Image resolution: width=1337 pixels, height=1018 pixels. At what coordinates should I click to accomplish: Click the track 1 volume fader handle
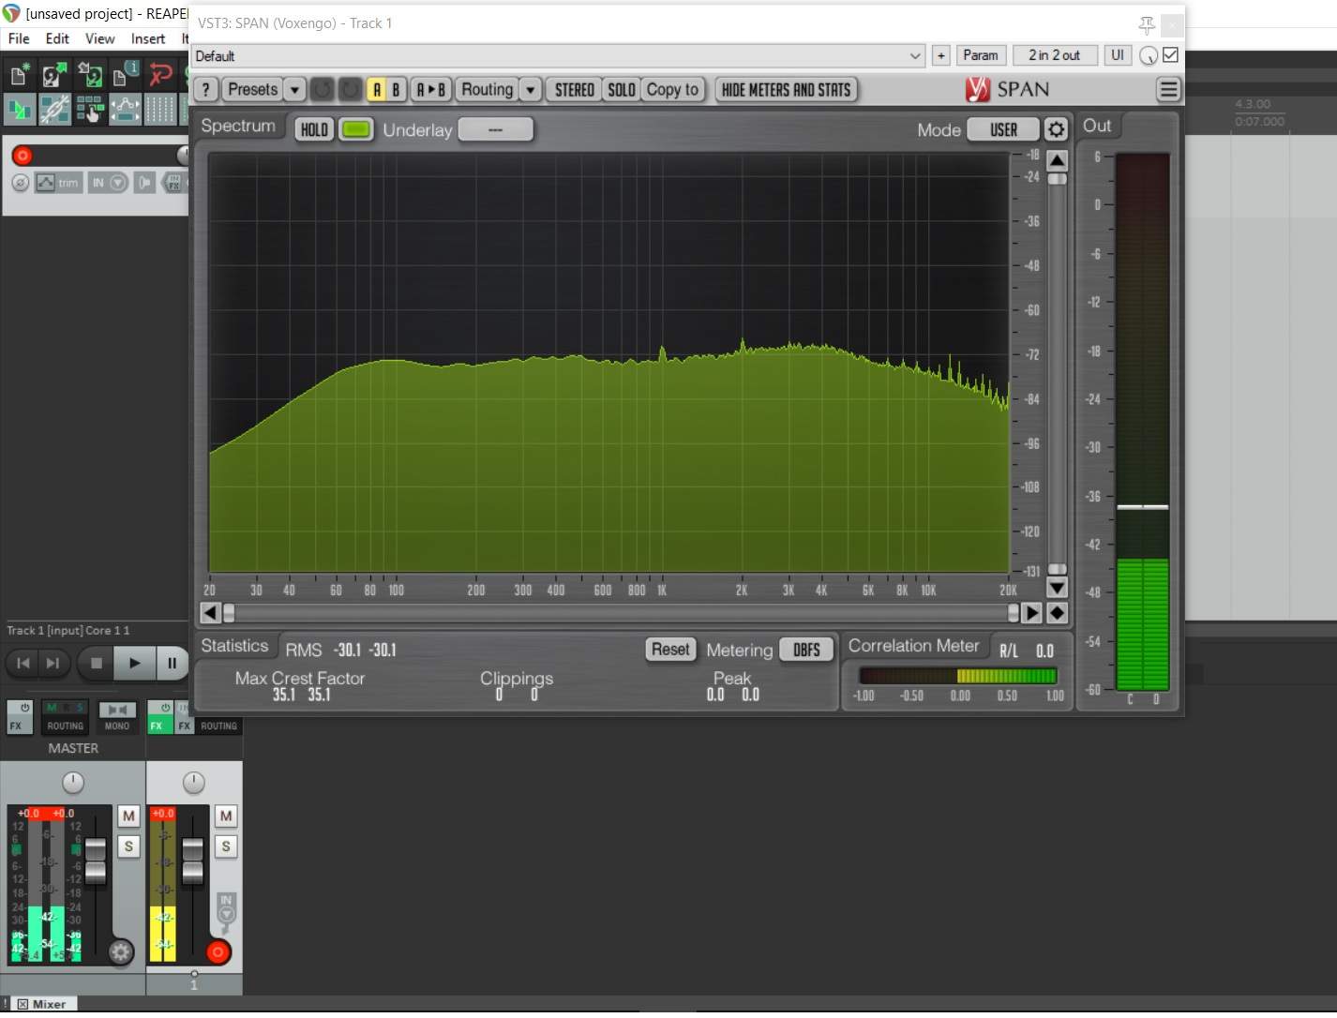192,861
